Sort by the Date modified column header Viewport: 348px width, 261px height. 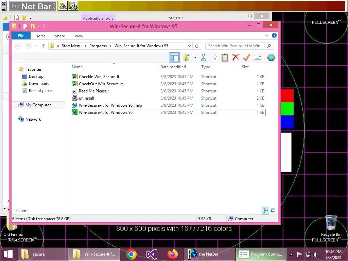(173, 67)
